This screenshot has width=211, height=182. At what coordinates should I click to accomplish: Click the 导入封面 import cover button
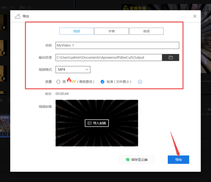[x=97, y=123]
